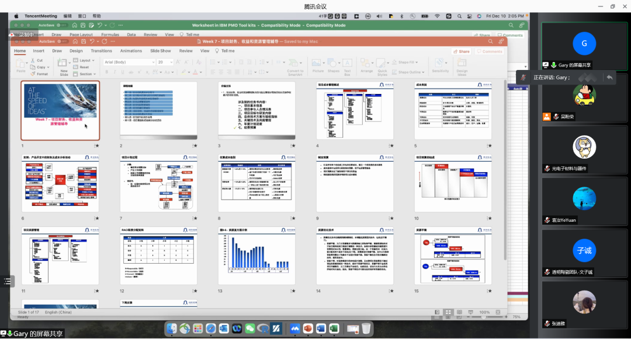Select slide 13 bar chart thumbnail
This screenshot has width=631, height=339.
click(256, 256)
